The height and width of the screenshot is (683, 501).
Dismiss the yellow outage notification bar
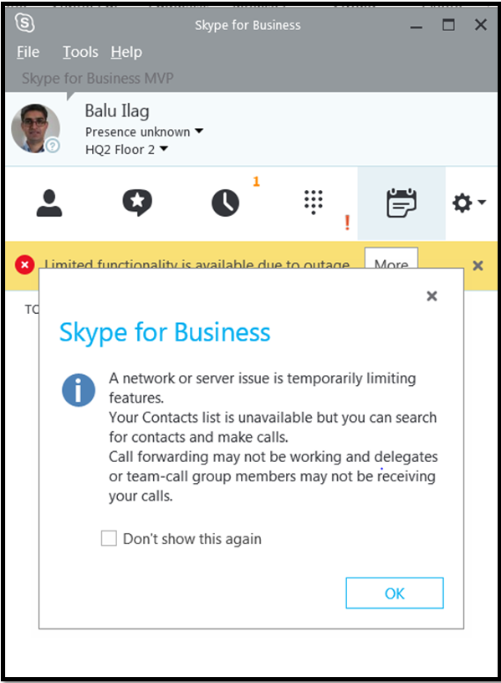tap(478, 265)
